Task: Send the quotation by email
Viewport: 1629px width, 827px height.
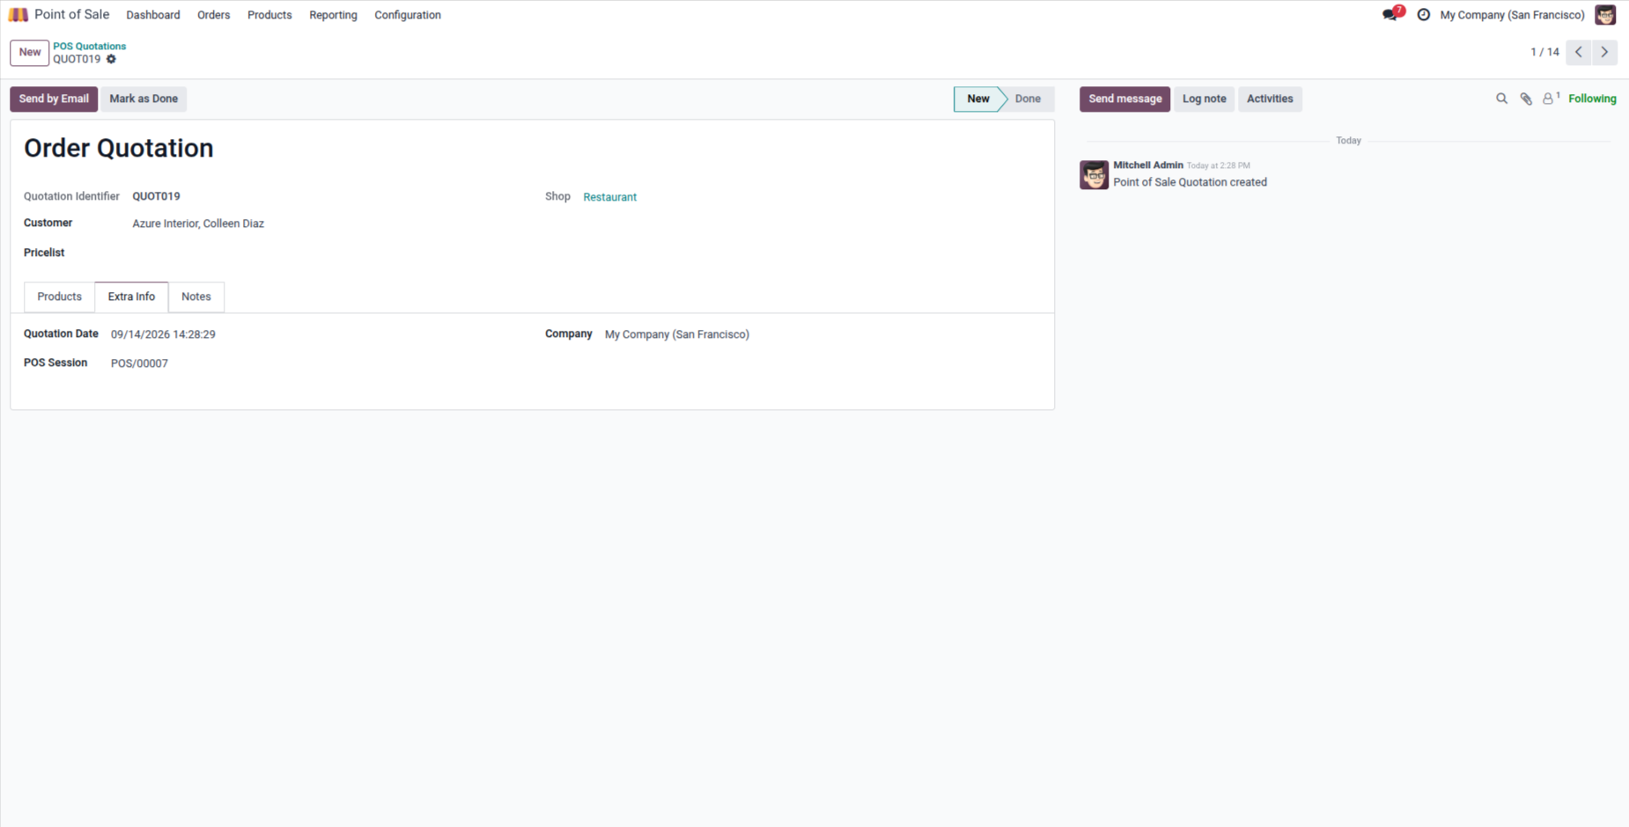Action: 54,99
